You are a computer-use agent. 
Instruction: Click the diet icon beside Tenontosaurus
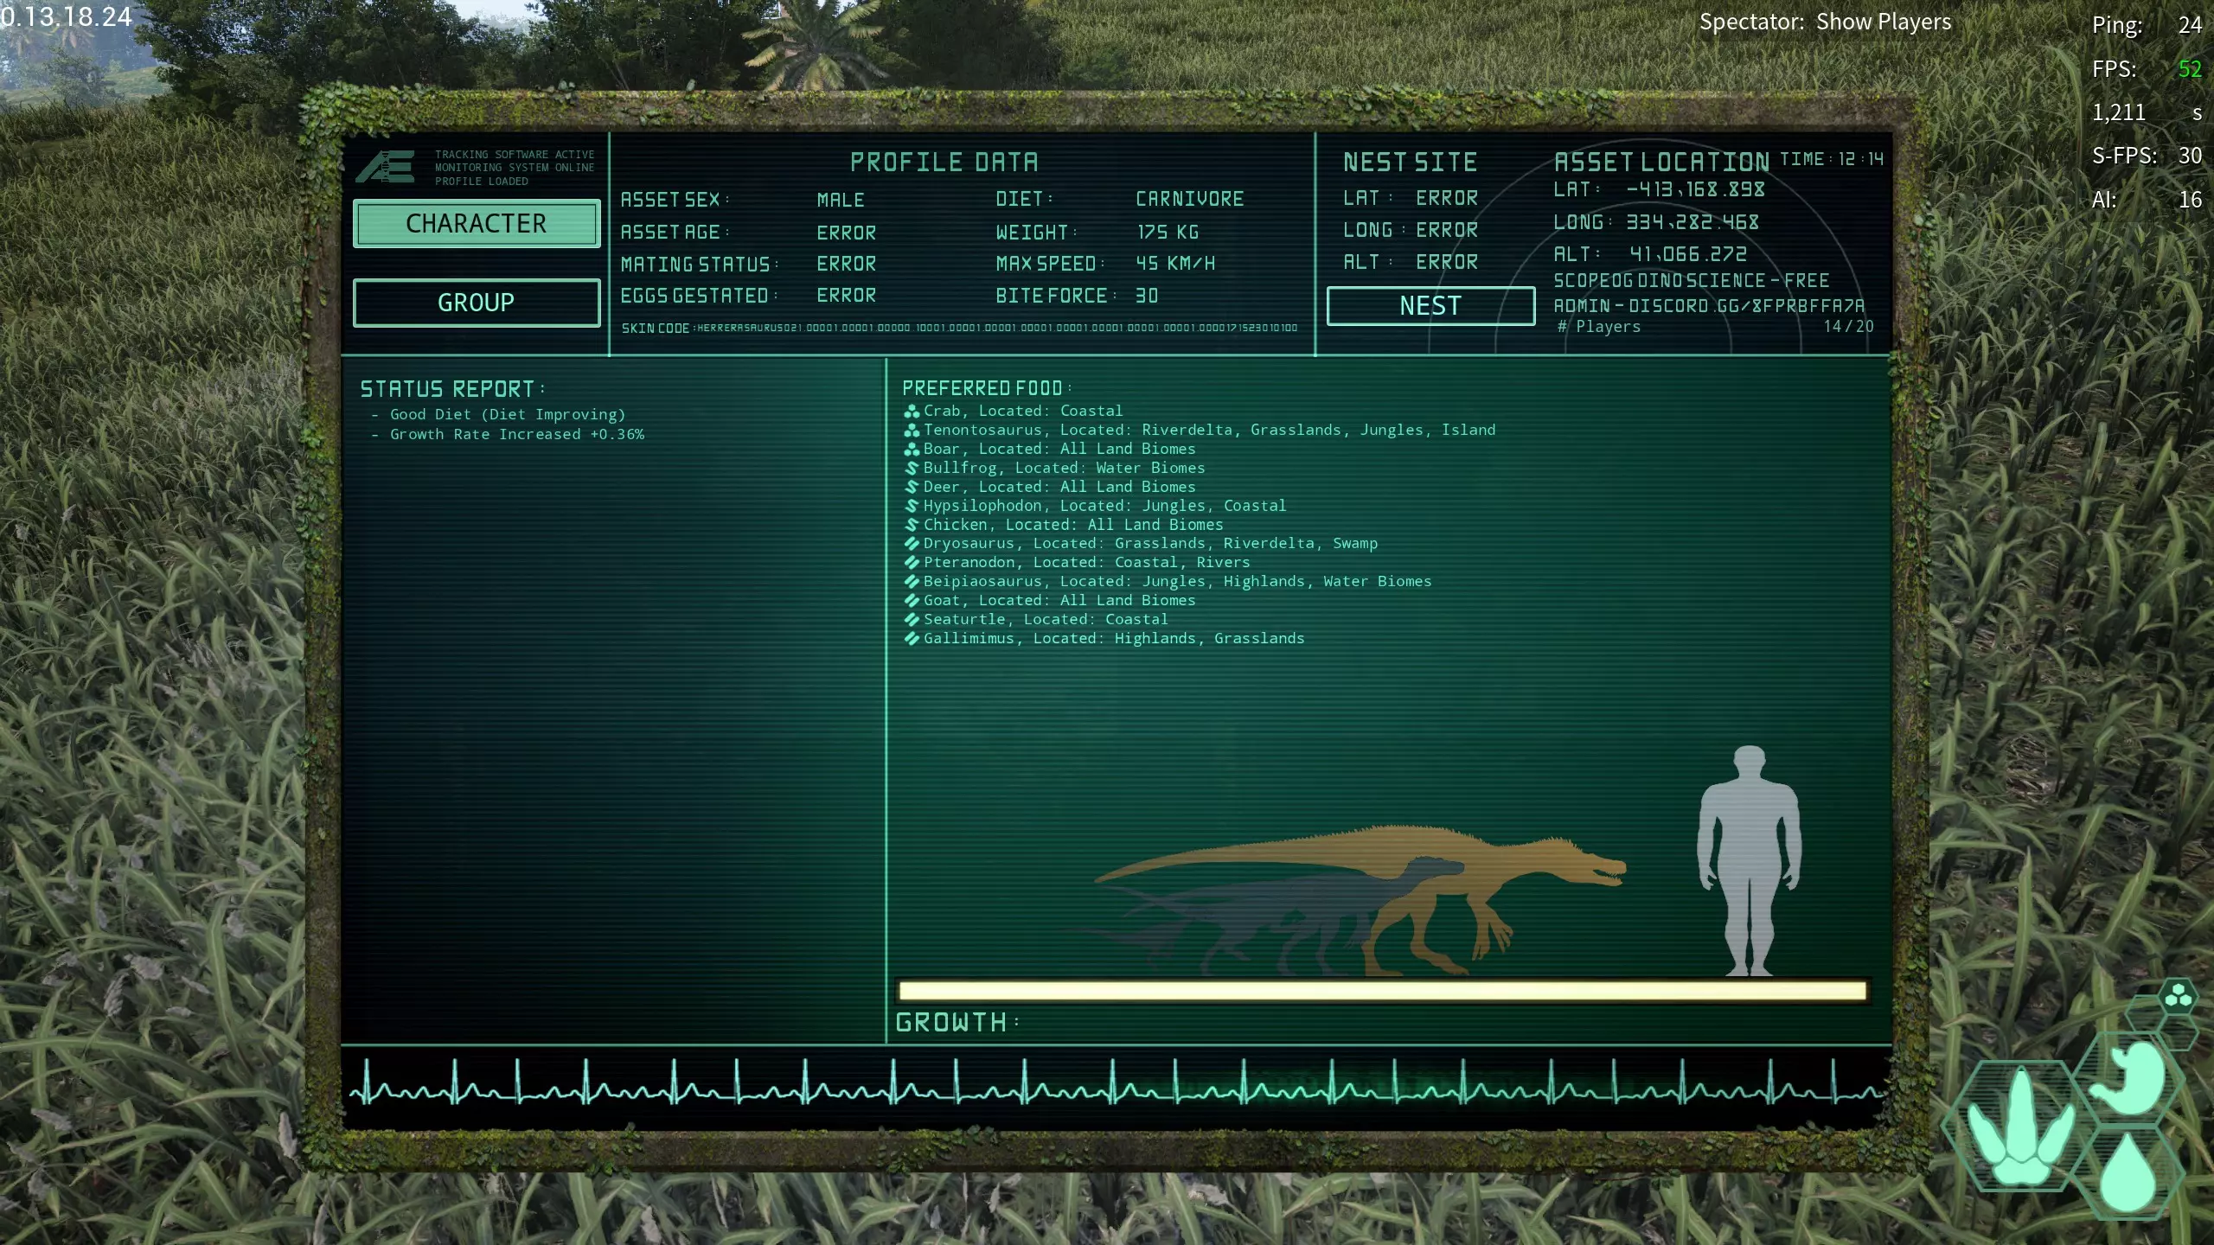coord(911,431)
